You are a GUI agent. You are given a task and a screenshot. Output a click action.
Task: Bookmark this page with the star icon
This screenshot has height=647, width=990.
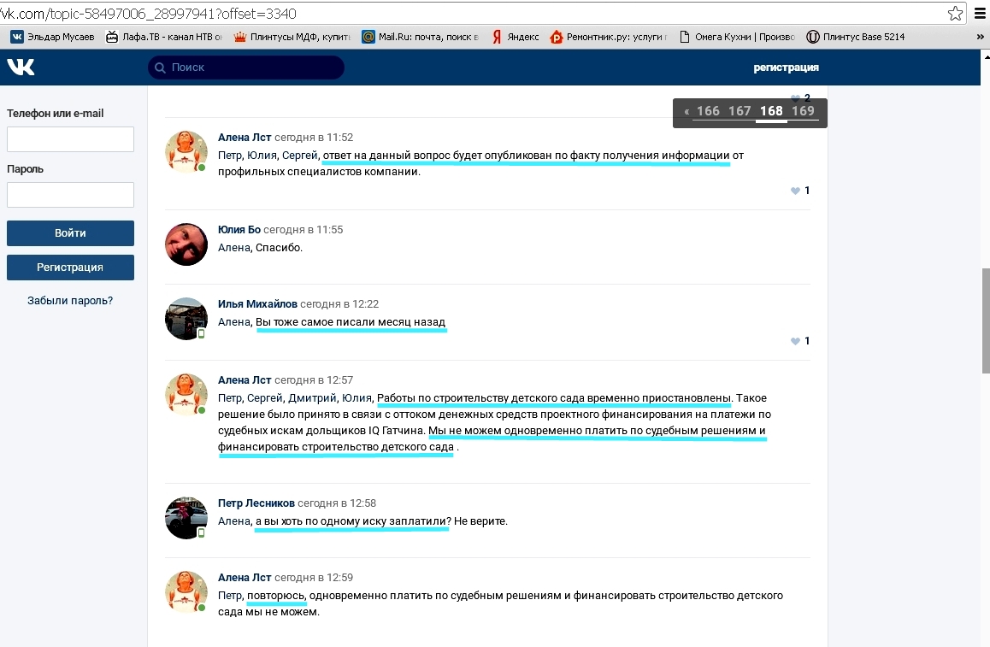tap(955, 14)
